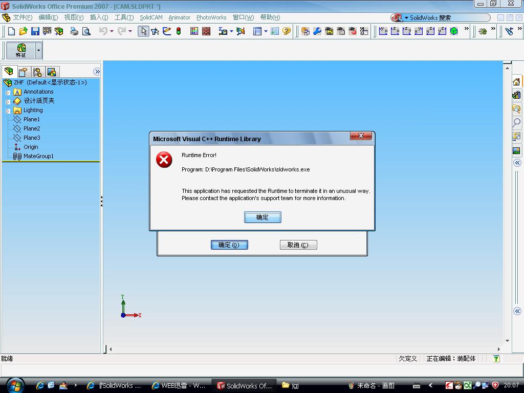Open the Windows Start orb
This screenshot has width=524, height=393.
point(15,385)
